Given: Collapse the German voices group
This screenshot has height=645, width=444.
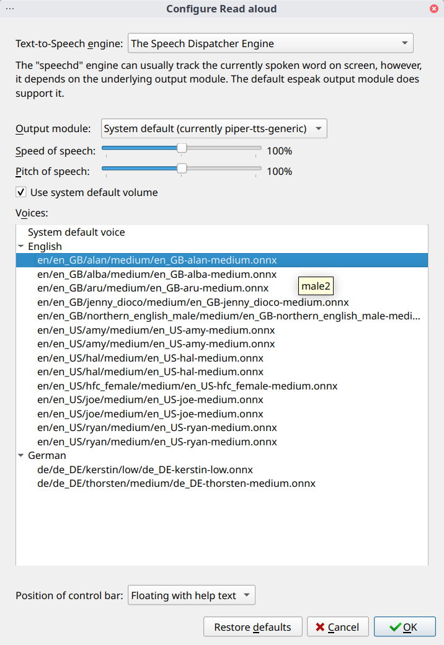Looking at the screenshot, I should pyautogui.click(x=21, y=455).
